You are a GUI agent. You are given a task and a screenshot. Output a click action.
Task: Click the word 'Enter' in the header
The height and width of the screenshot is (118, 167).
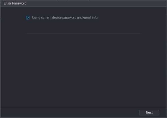tap(7, 3)
